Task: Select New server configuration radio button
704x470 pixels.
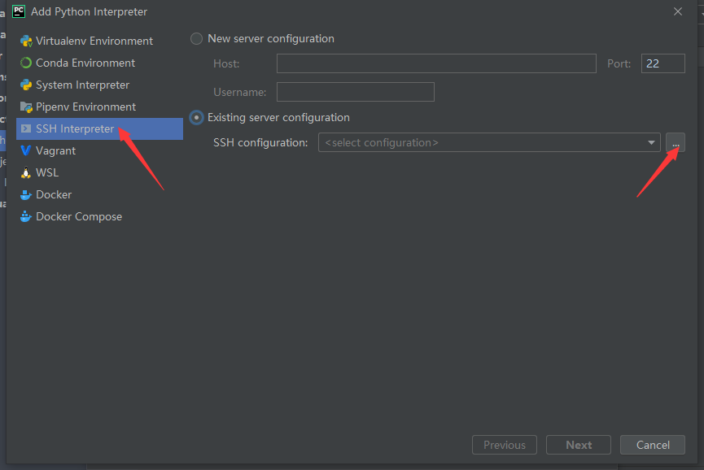Action: pos(197,39)
